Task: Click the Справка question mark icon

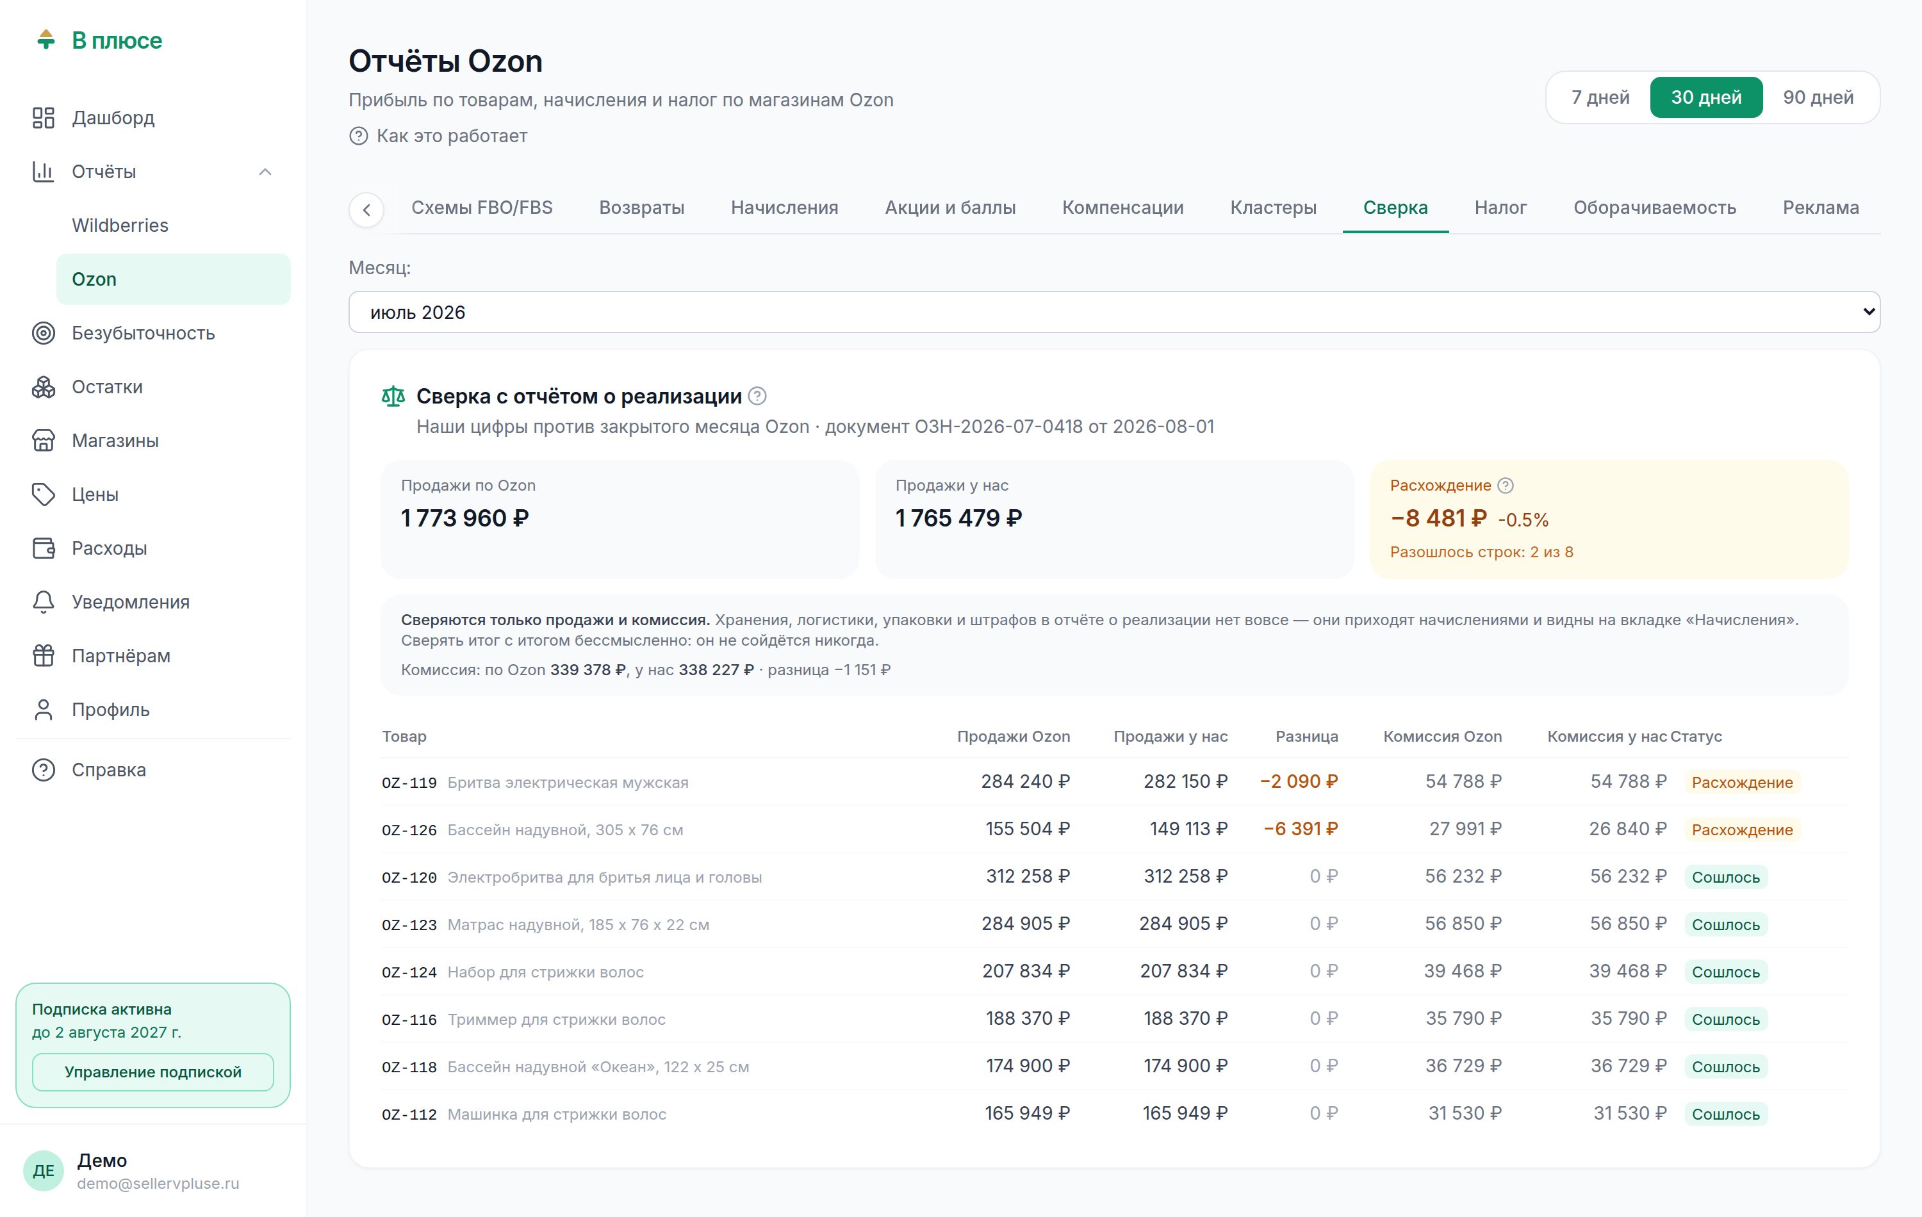Action: pyautogui.click(x=43, y=770)
